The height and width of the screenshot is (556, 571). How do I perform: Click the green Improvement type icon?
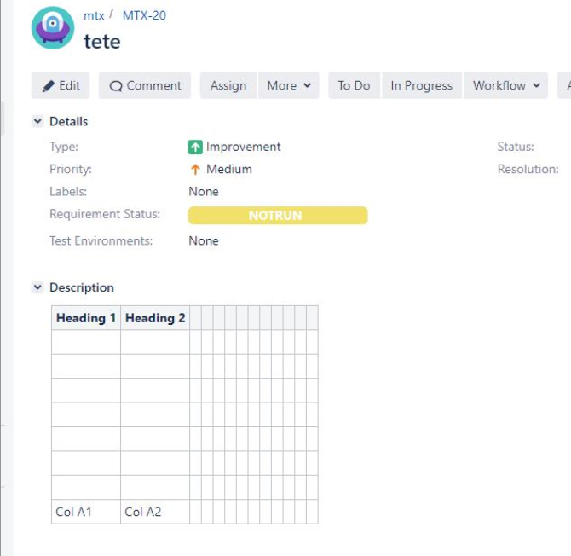click(x=196, y=147)
